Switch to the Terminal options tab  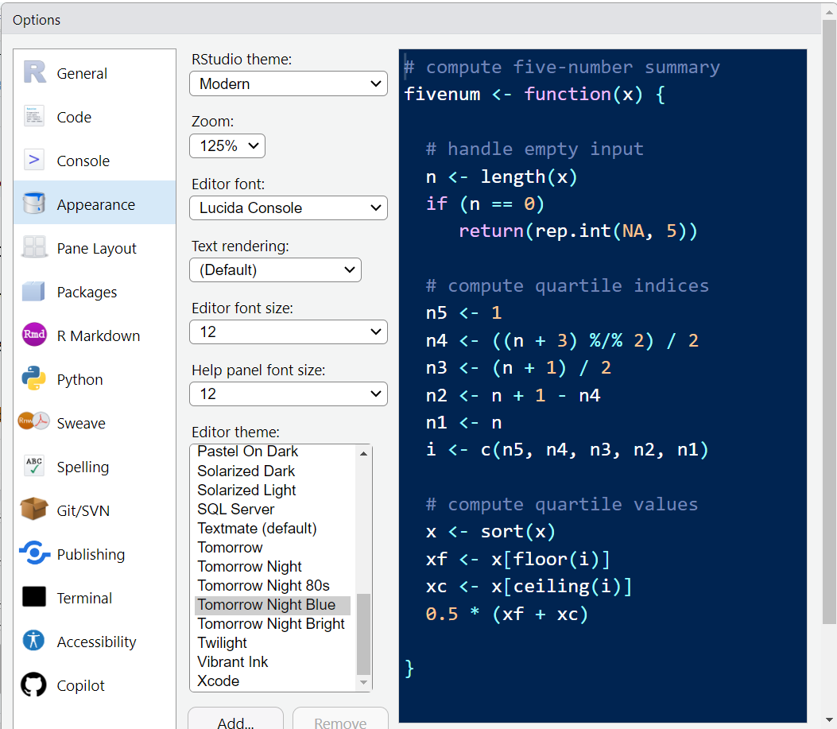[84, 598]
